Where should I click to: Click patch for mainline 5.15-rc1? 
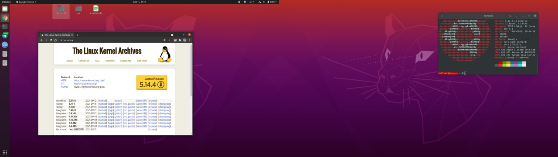(x=119, y=101)
